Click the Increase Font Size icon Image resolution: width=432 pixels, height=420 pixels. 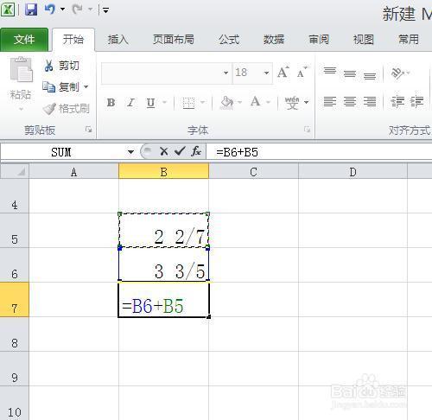[283, 72]
